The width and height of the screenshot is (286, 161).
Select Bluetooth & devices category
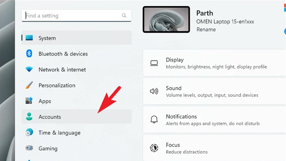(76, 54)
